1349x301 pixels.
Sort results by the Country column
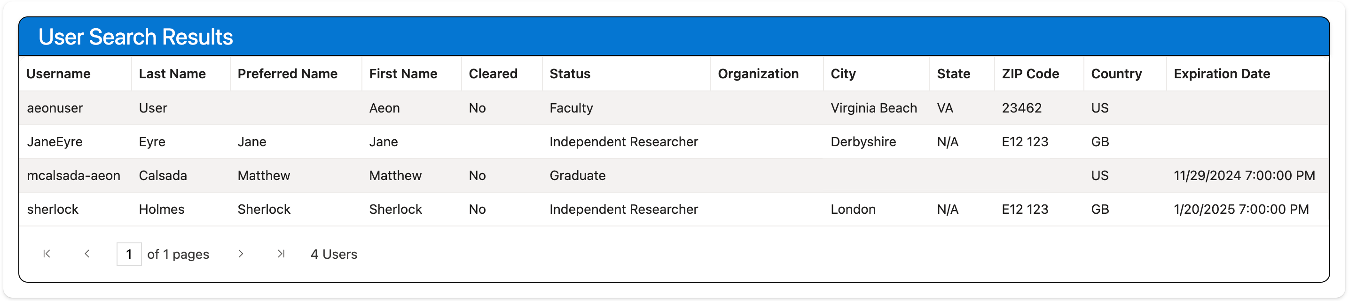[x=1116, y=74]
